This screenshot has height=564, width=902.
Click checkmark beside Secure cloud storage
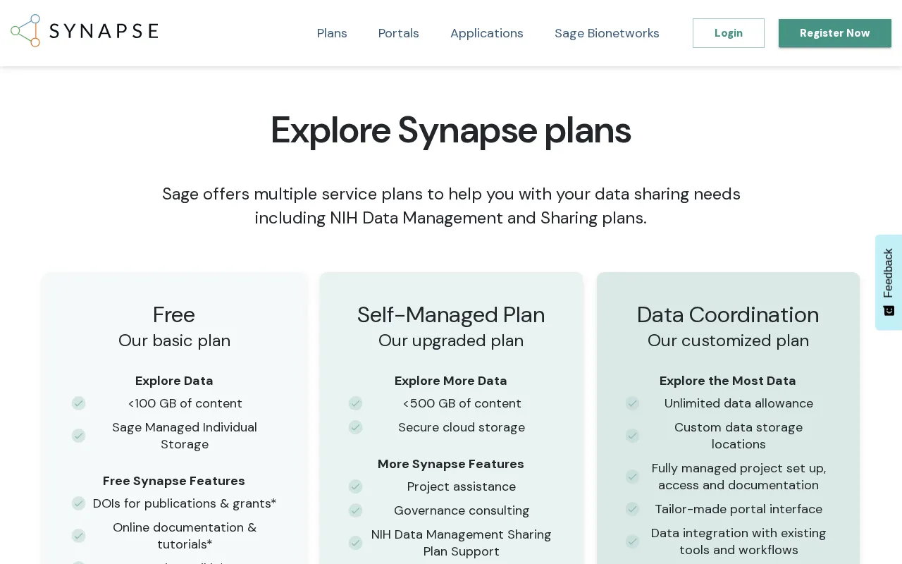pyautogui.click(x=355, y=427)
